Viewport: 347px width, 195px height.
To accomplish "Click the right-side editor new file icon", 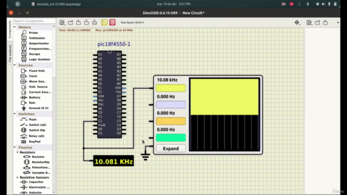I will pyautogui.click(x=309, y=22).
